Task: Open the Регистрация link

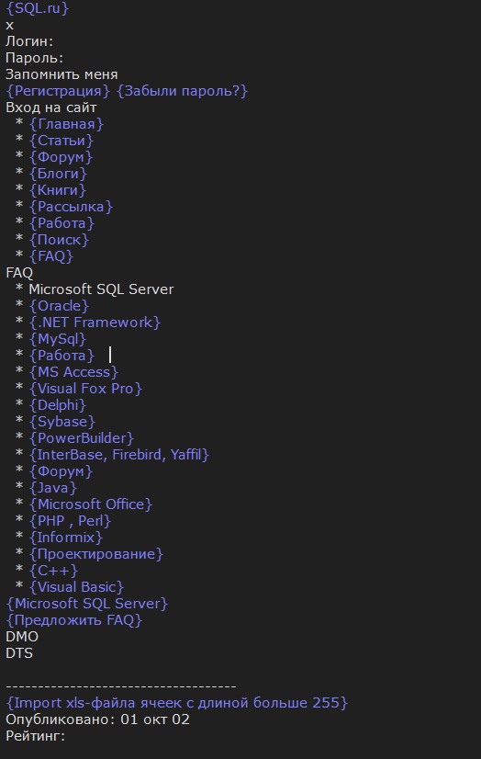Action: point(58,91)
